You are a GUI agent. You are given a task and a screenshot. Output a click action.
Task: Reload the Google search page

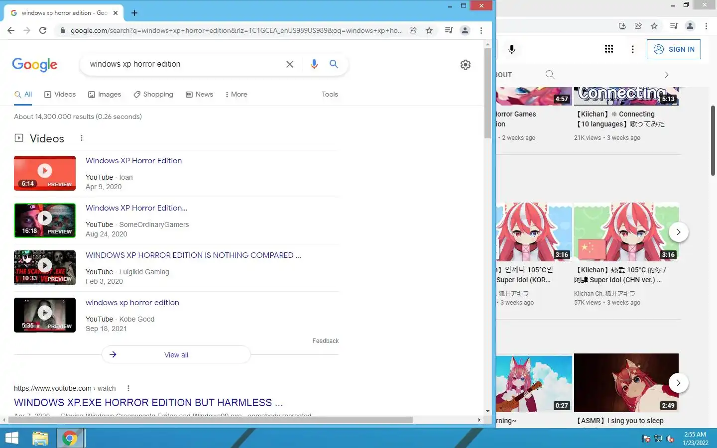(x=43, y=30)
